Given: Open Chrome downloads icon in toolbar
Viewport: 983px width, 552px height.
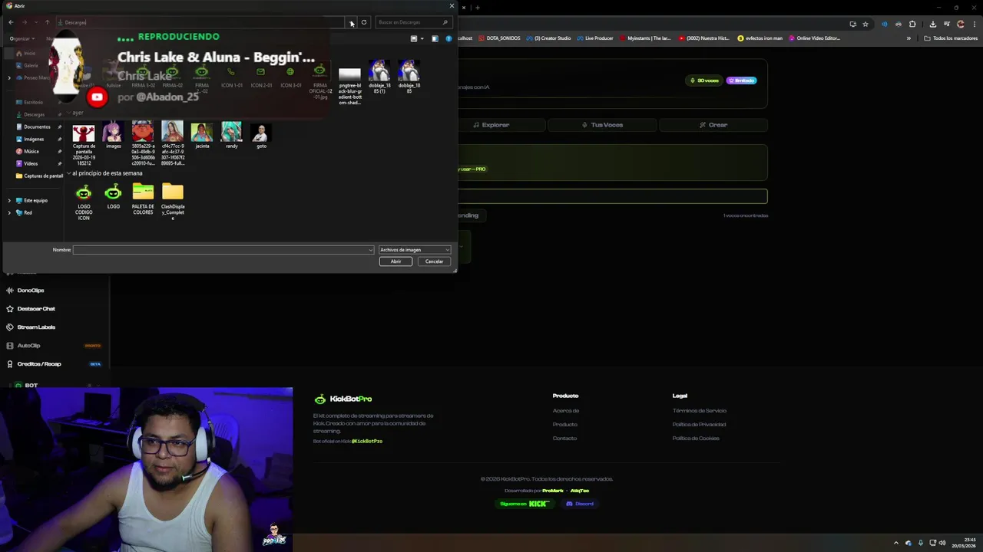Looking at the screenshot, I should pos(933,24).
